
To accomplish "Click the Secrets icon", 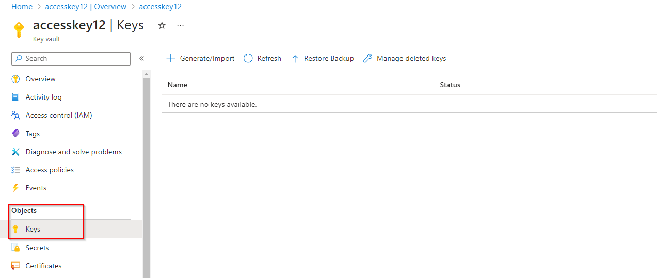I will click(15, 248).
